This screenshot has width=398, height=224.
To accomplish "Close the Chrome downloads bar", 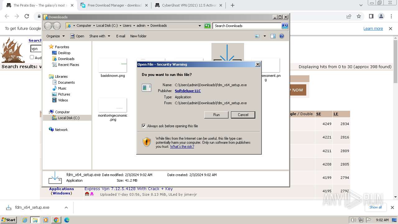I will (x=392, y=208).
